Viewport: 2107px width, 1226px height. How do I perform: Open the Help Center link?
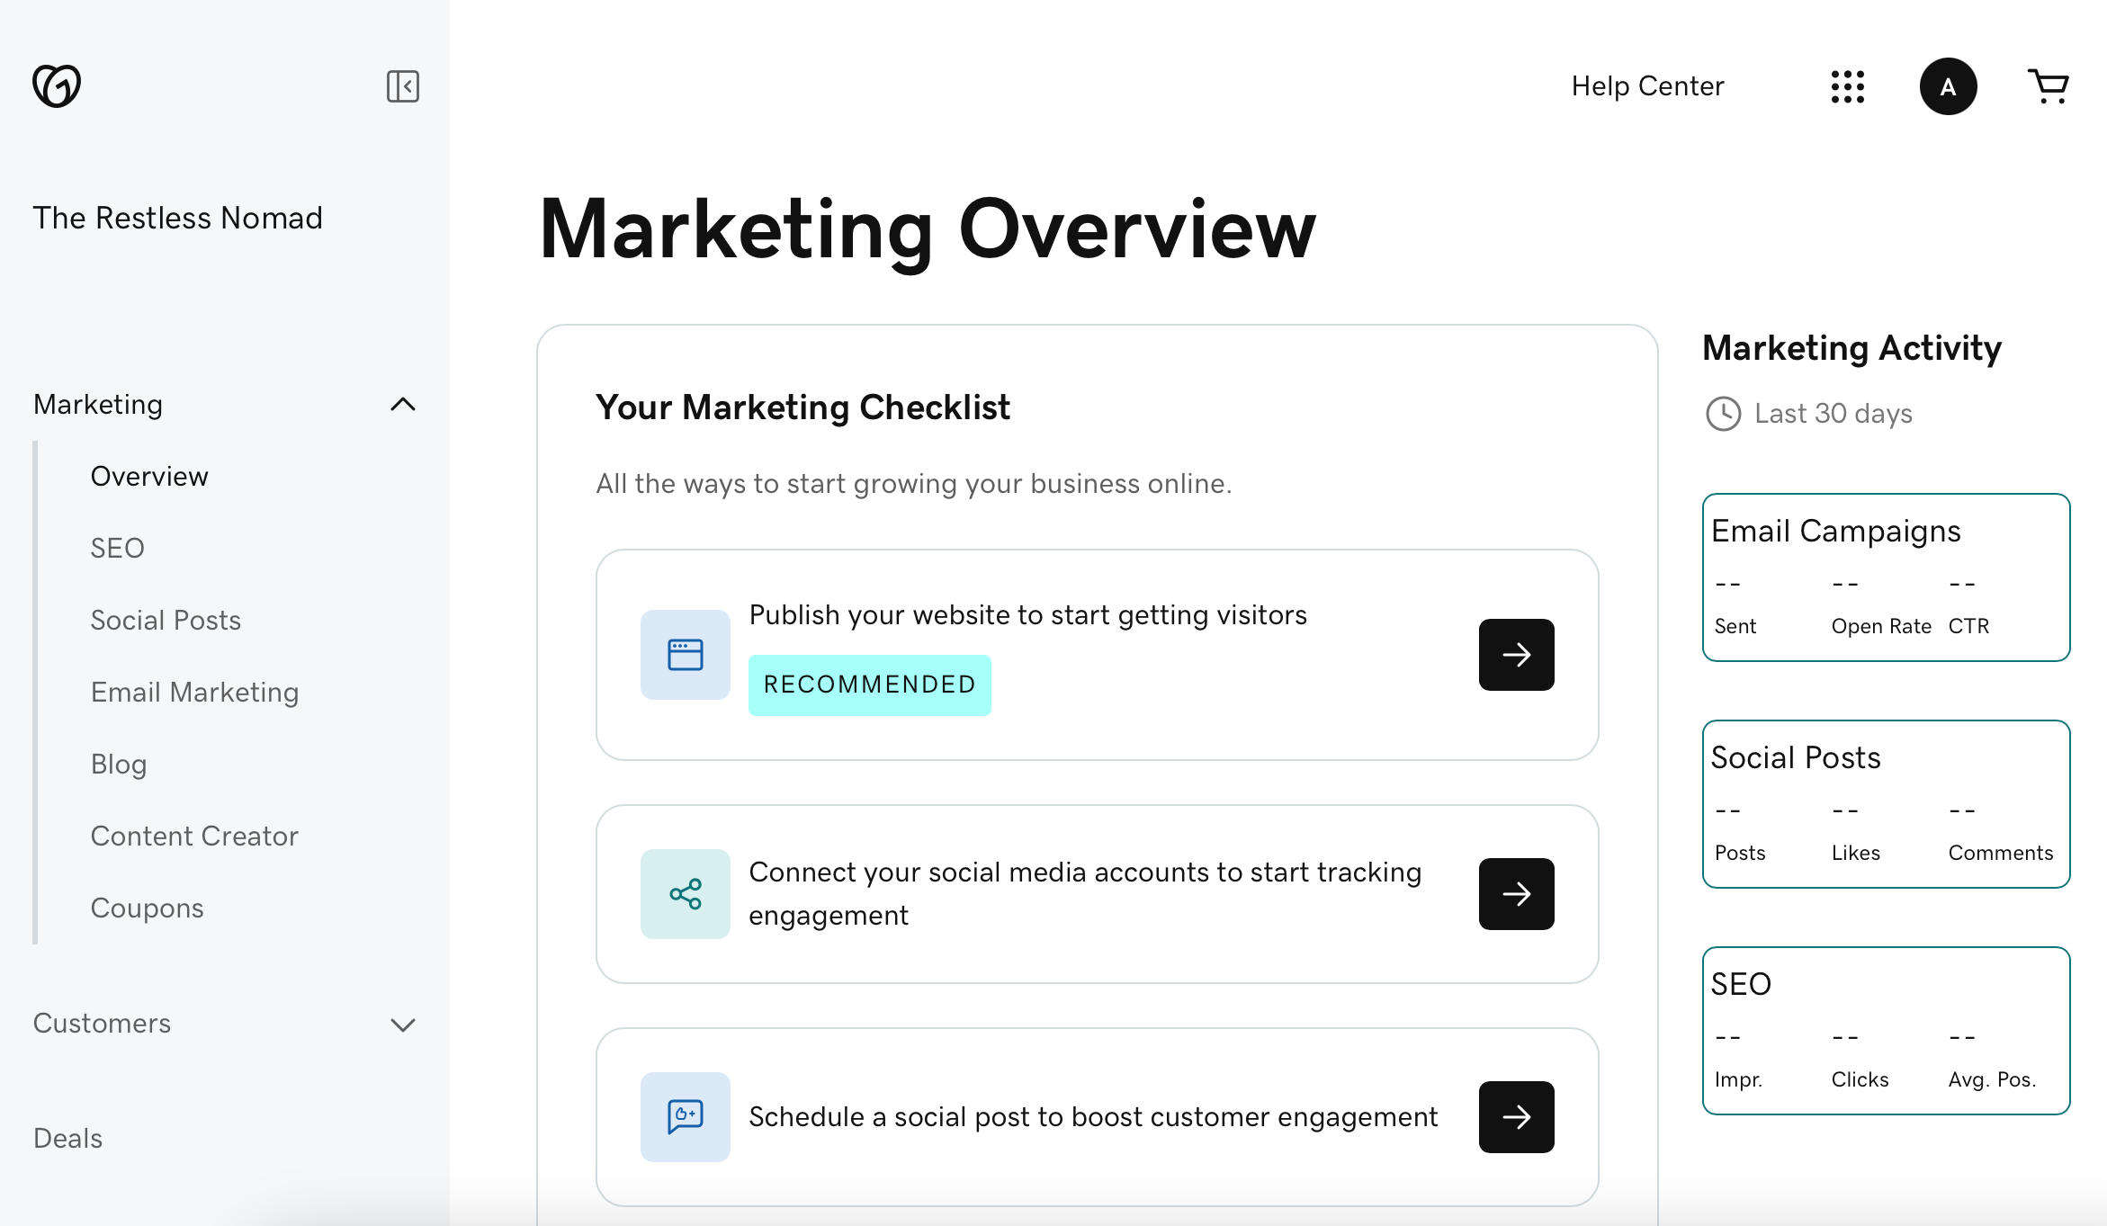tap(1647, 86)
